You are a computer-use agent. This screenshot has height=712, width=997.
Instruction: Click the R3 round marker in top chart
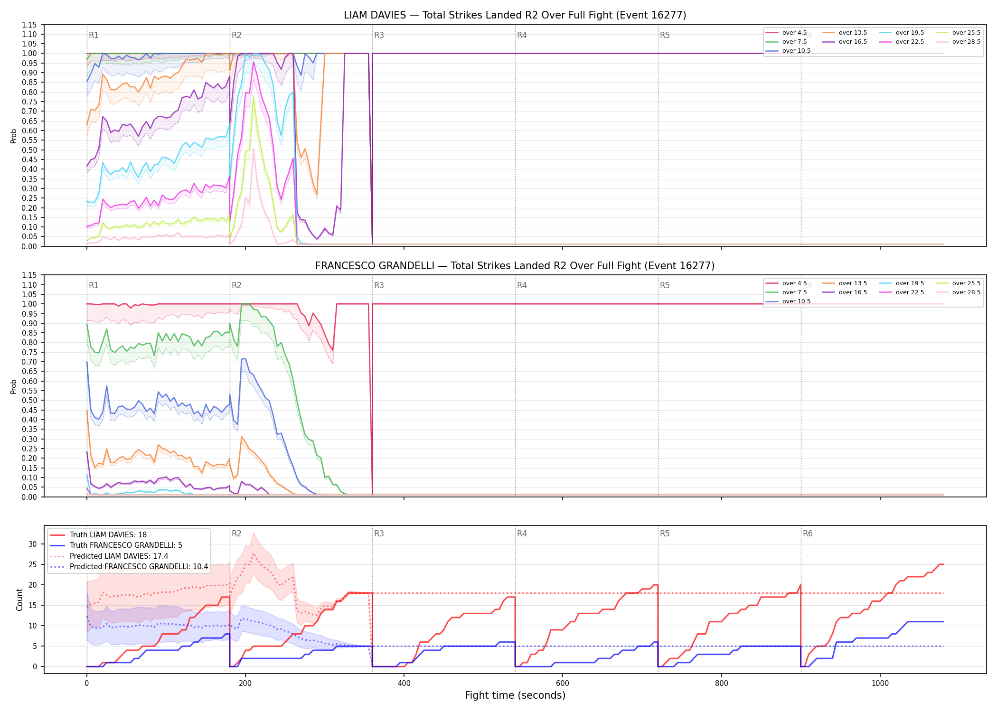pyautogui.click(x=379, y=35)
